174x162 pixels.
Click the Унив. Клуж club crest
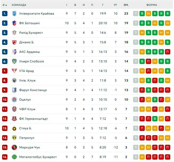14,80
